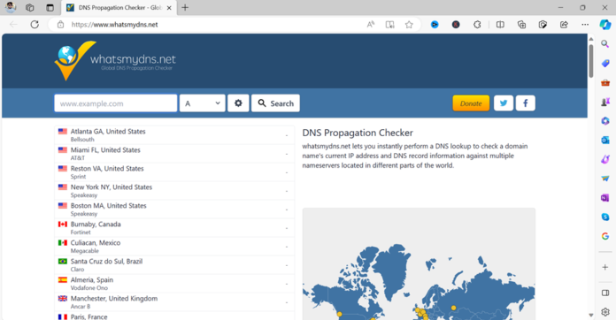Open tab actions menu icon

(50, 7)
